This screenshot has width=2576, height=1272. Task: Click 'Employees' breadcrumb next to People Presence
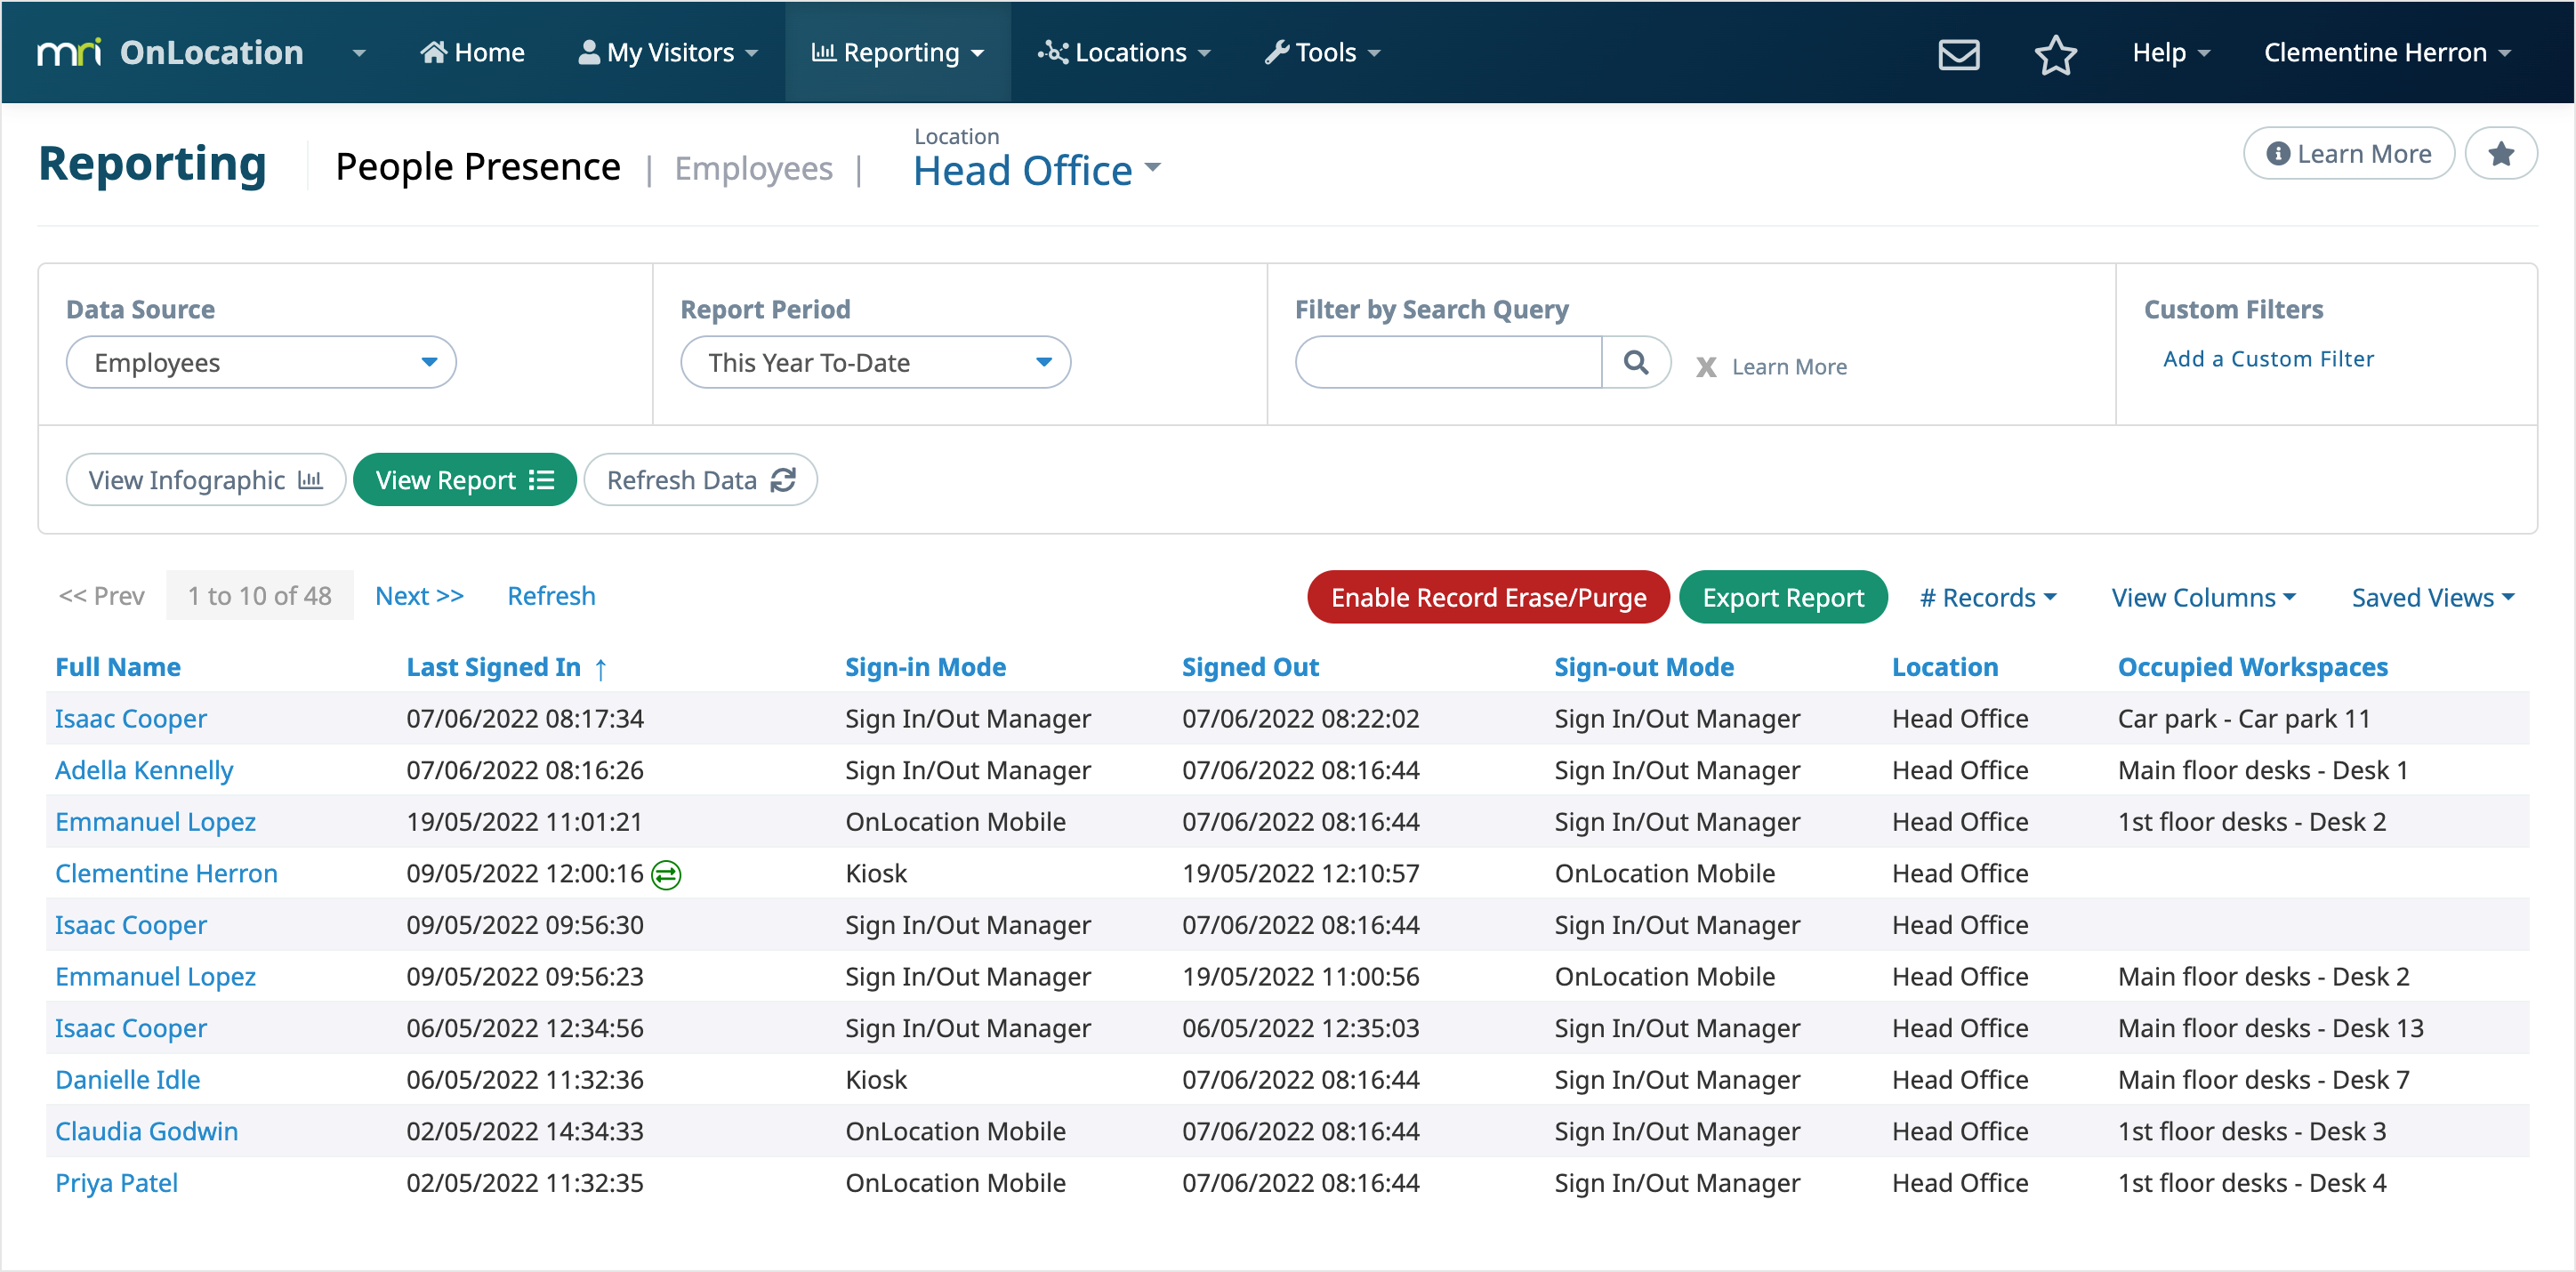tap(753, 168)
